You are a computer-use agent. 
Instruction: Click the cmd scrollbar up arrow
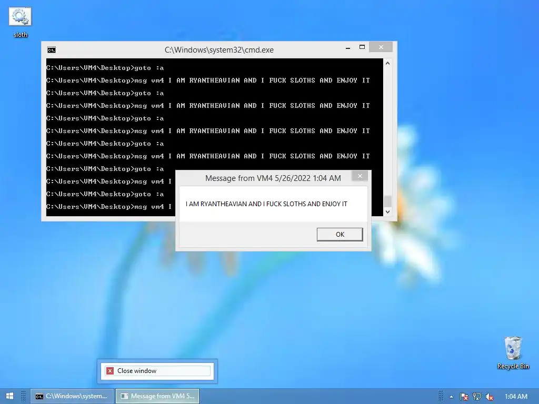tap(387, 63)
